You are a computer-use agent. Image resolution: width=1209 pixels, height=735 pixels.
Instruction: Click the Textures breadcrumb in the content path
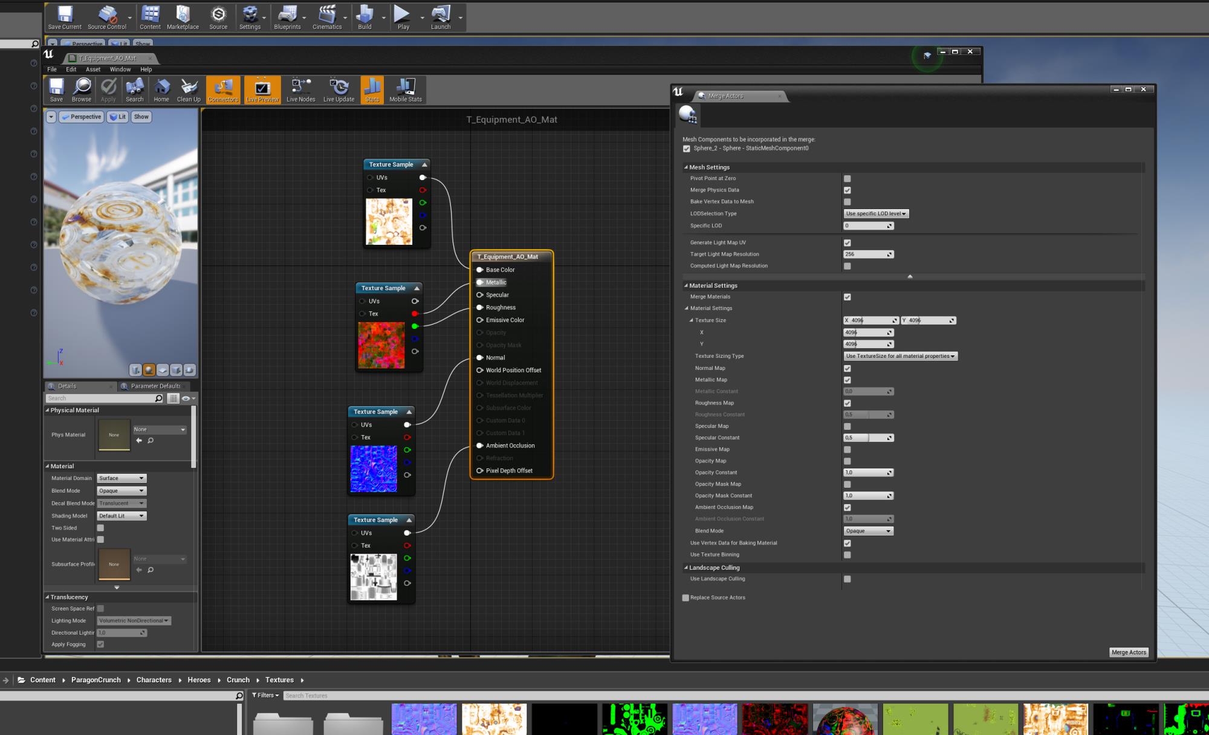tap(279, 680)
